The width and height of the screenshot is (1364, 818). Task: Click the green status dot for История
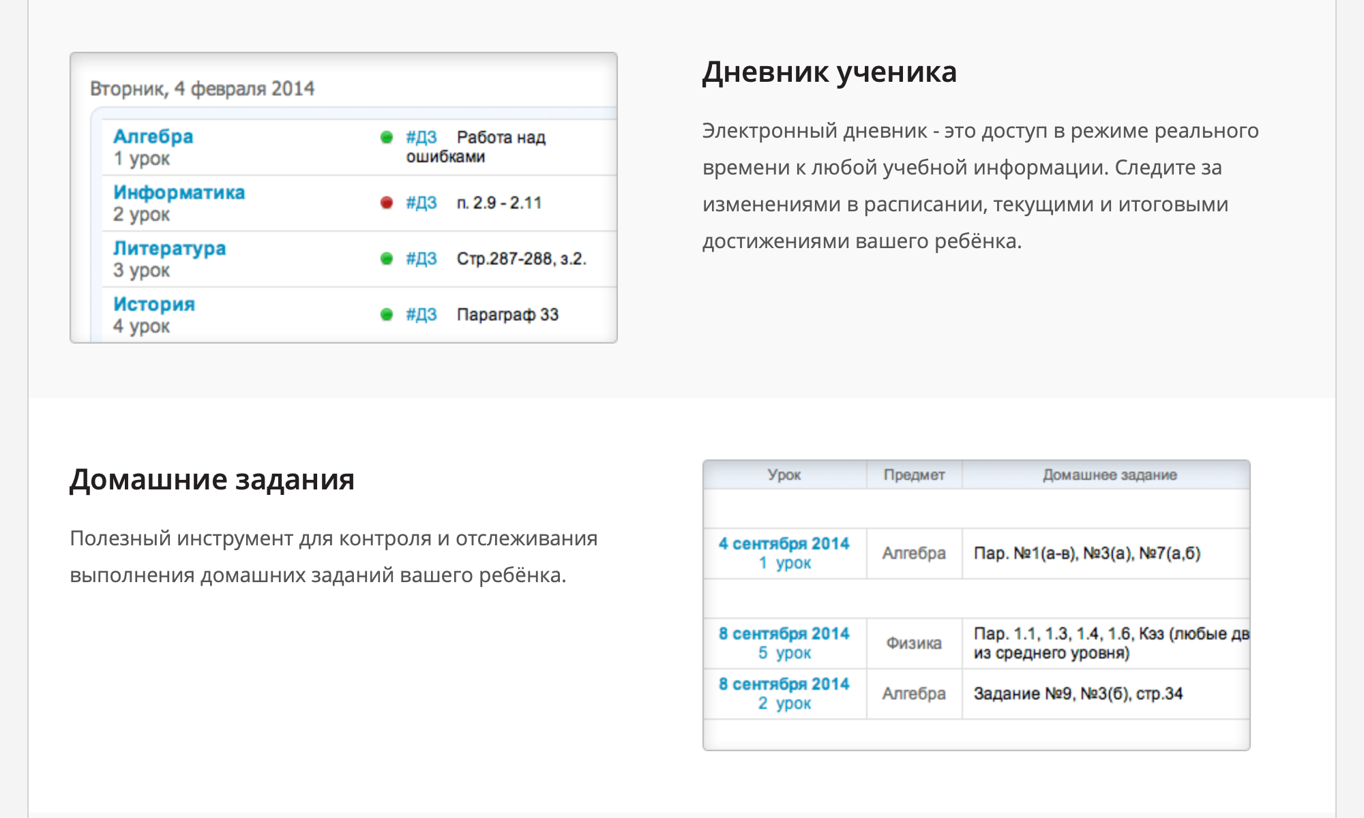click(387, 314)
